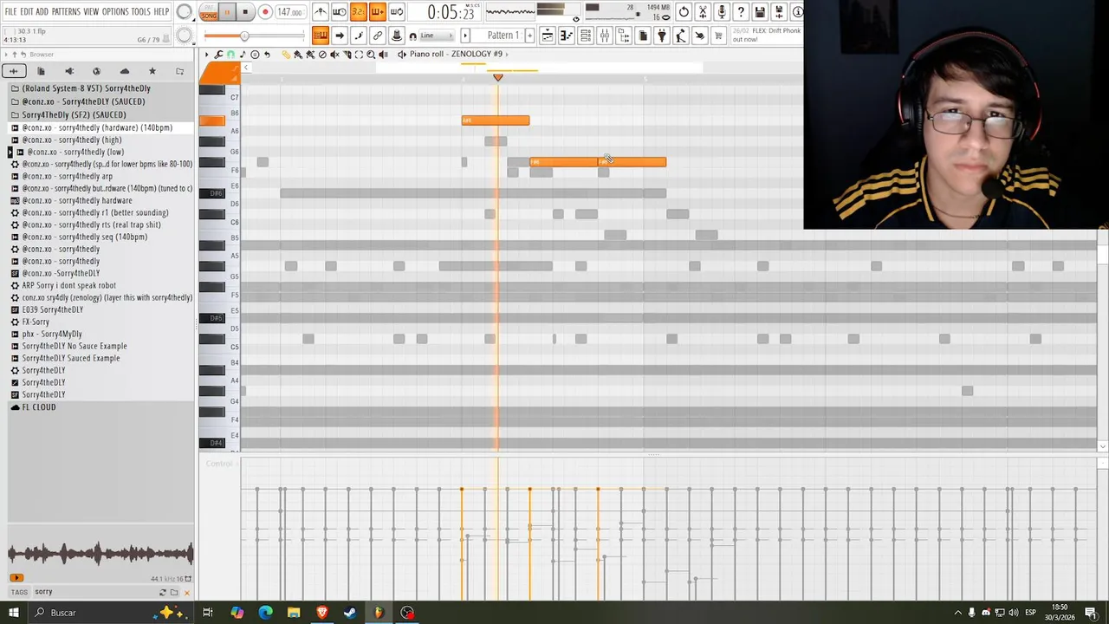Image resolution: width=1109 pixels, height=624 pixels.
Task: Move the orange playhead marker
Action: [x=497, y=77]
